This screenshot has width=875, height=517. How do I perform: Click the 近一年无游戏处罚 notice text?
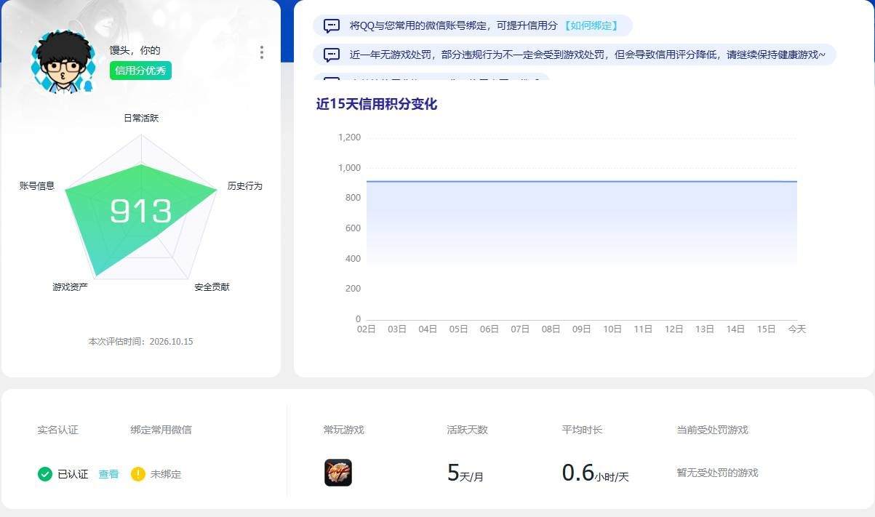tap(587, 55)
